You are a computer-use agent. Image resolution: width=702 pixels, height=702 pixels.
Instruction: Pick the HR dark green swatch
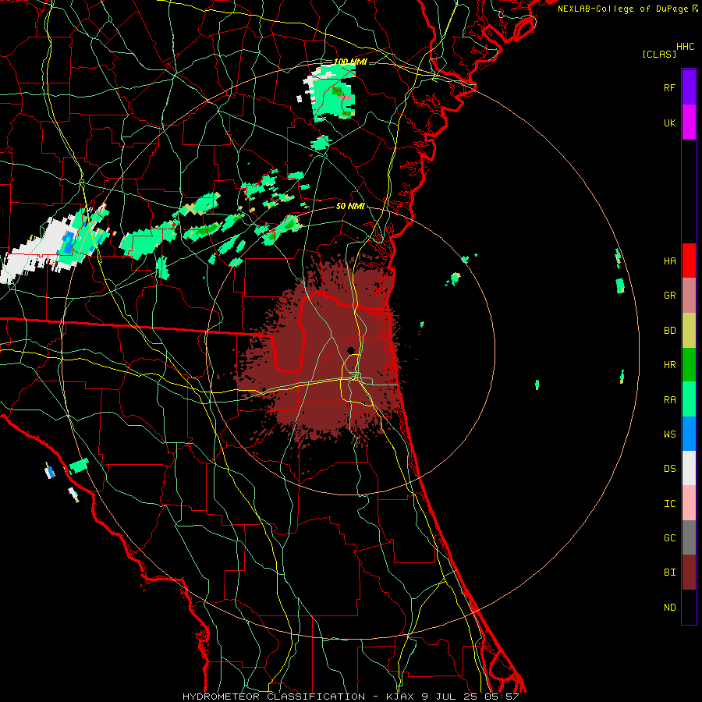coord(689,365)
